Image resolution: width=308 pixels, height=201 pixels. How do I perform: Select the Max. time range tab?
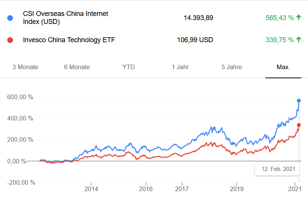283,67
